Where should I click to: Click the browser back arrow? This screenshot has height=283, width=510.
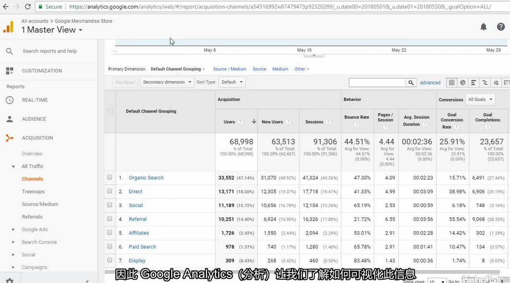point(6,7)
